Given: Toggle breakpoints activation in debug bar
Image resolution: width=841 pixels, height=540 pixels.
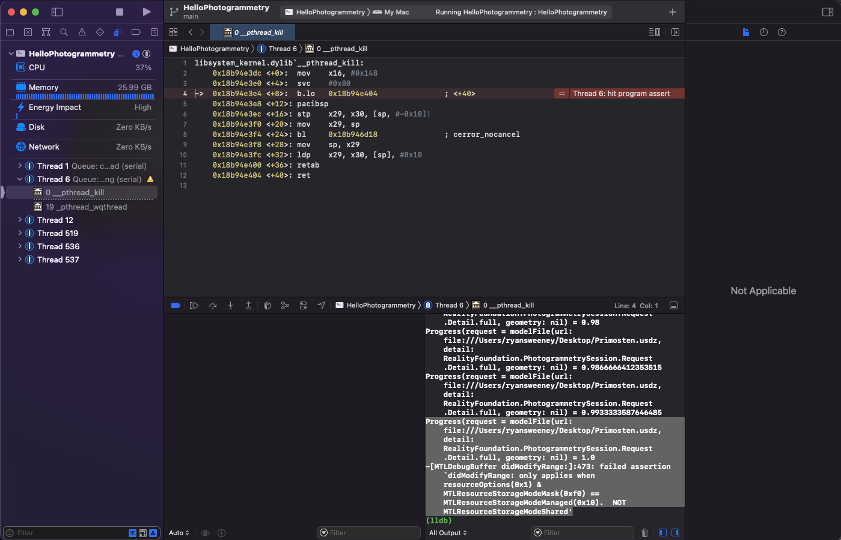Looking at the screenshot, I should (x=176, y=306).
